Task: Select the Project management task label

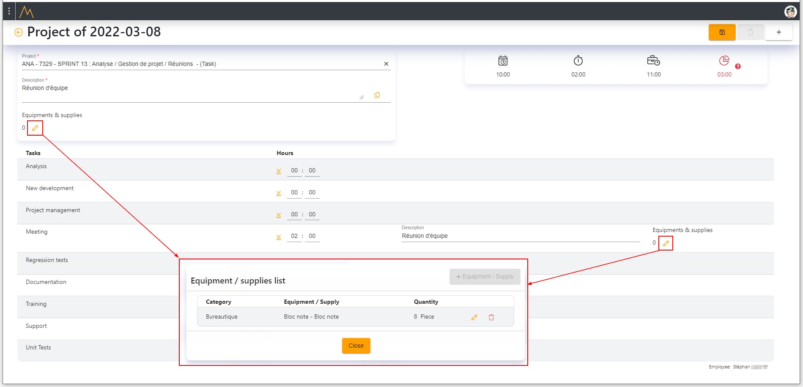Action: click(53, 210)
